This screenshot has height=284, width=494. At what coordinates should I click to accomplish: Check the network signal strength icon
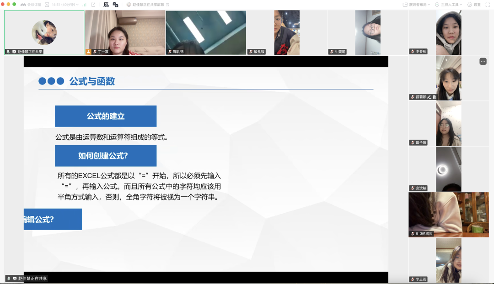pos(84,5)
